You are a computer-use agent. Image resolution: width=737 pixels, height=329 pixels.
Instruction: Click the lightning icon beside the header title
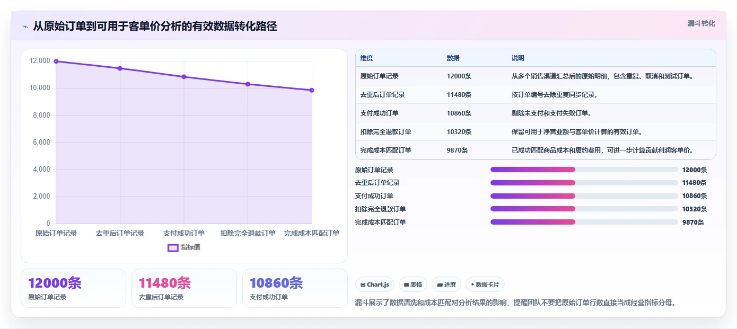pos(25,26)
